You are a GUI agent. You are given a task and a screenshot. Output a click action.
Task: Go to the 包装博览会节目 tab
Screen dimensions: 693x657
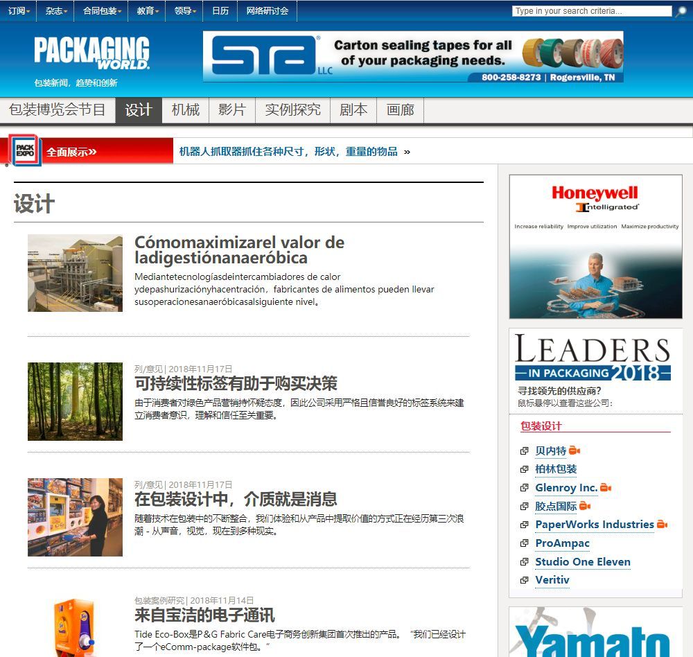coord(58,109)
